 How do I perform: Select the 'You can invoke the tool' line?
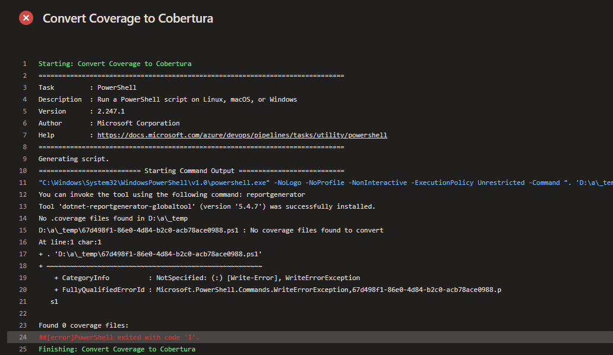pyautogui.click(x=172, y=194)
